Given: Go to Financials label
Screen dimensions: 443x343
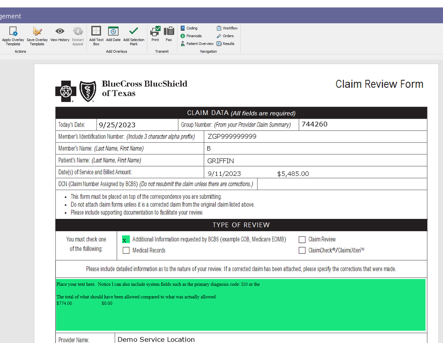Looking at the screenshot, I should (194, 36).
